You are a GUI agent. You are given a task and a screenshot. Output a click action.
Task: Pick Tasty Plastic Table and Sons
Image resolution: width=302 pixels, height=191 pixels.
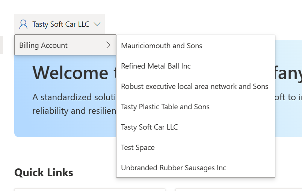click(x=196, y=107)
